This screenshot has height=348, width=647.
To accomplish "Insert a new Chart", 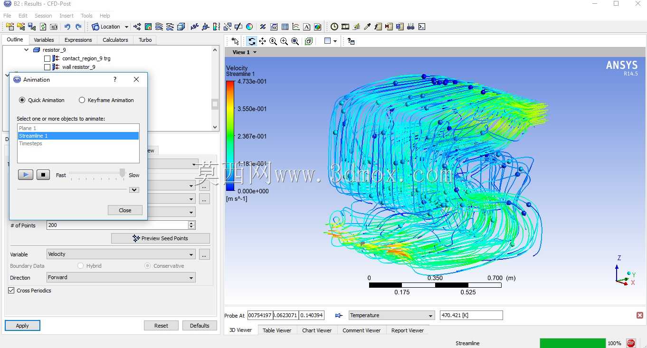I will coord(296,27).
